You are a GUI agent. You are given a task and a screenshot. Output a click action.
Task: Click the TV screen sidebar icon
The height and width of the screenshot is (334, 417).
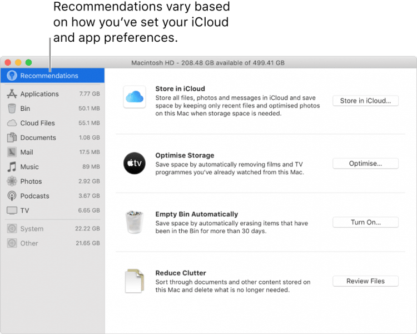pos(12,210)
